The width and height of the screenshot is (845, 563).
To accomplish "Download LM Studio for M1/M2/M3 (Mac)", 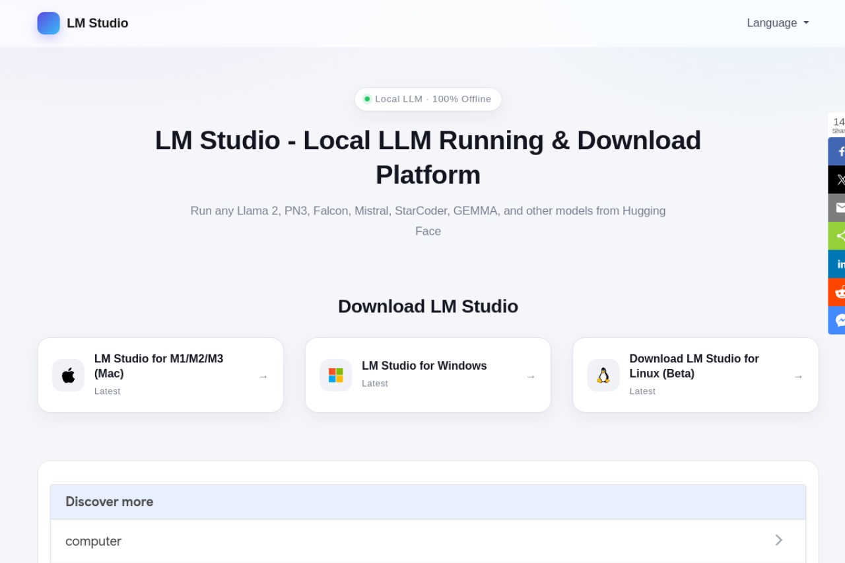I will point(160,375).
